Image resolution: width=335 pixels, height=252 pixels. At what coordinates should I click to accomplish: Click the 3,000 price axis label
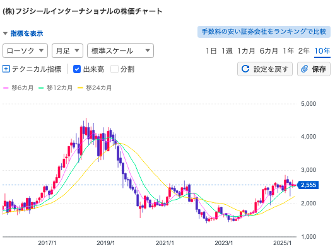point(309,170)
